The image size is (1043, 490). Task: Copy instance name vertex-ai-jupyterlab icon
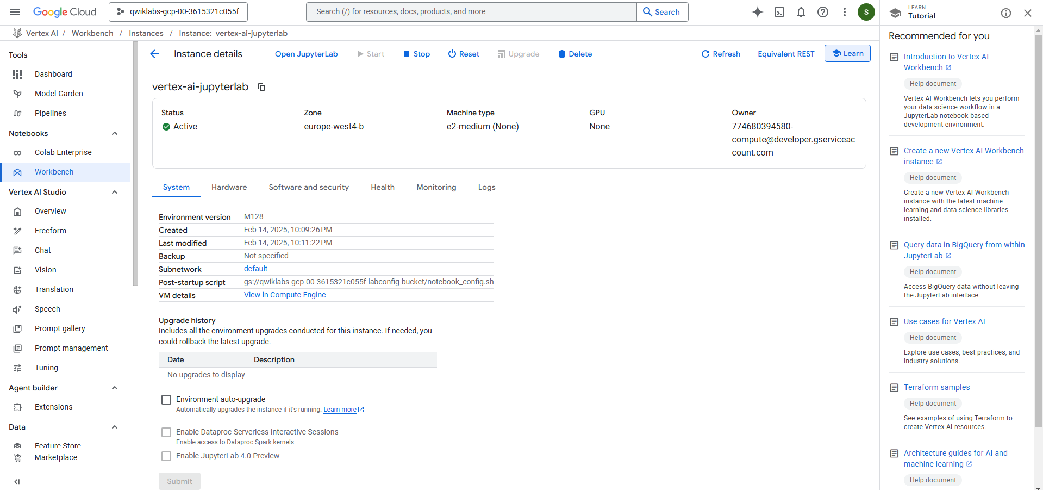pyautogui.click(x=261, y=87)
